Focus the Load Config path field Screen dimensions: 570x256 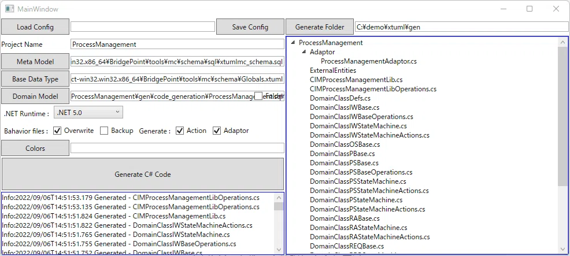coord(142,27)
